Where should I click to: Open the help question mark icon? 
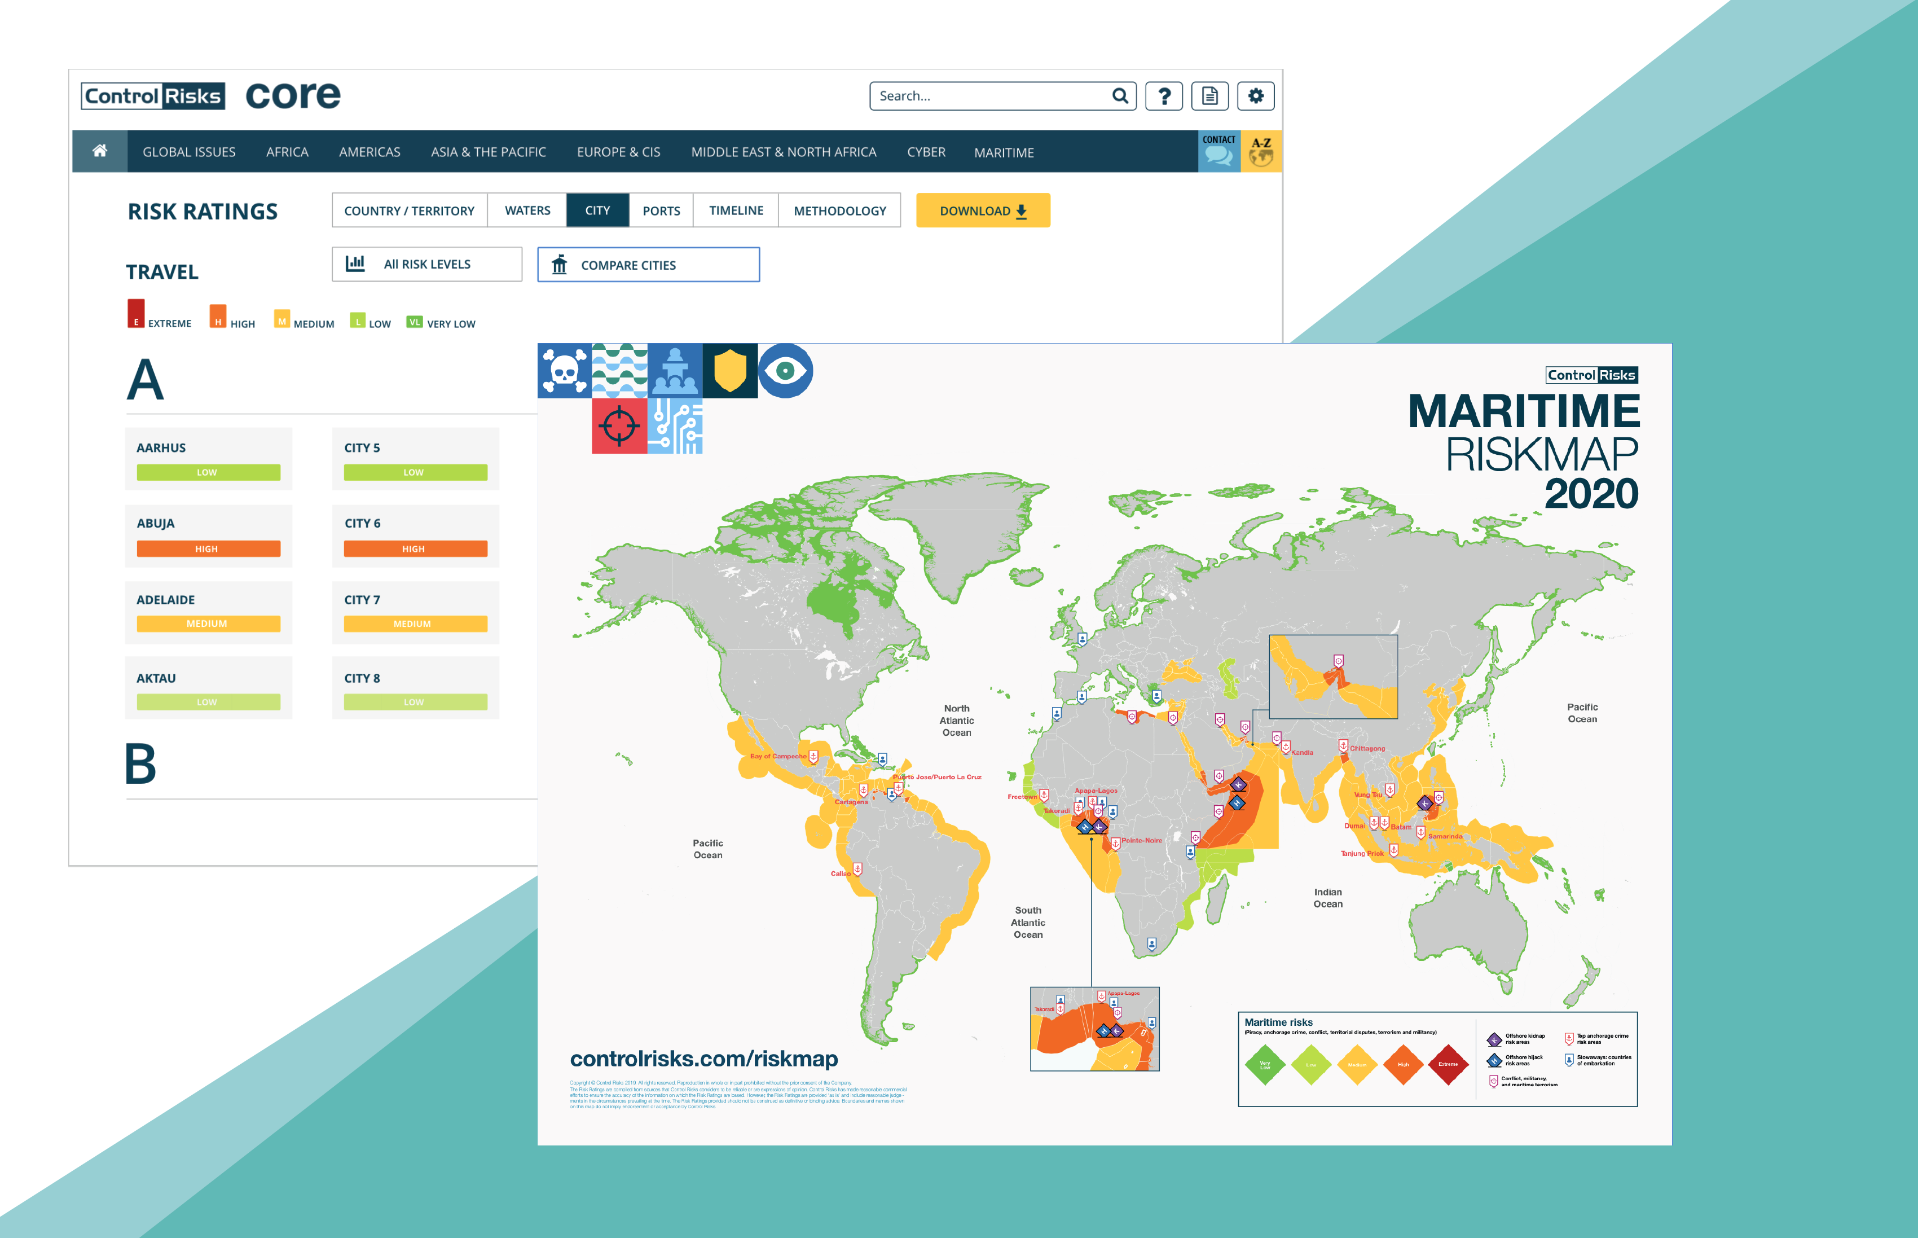[x=1163, y=96]
